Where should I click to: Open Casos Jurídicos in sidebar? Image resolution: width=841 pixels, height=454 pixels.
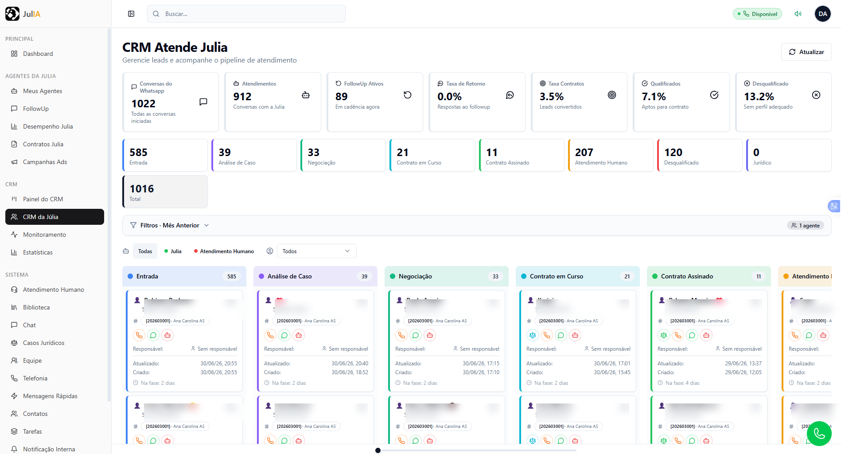[x=55, y=343]
